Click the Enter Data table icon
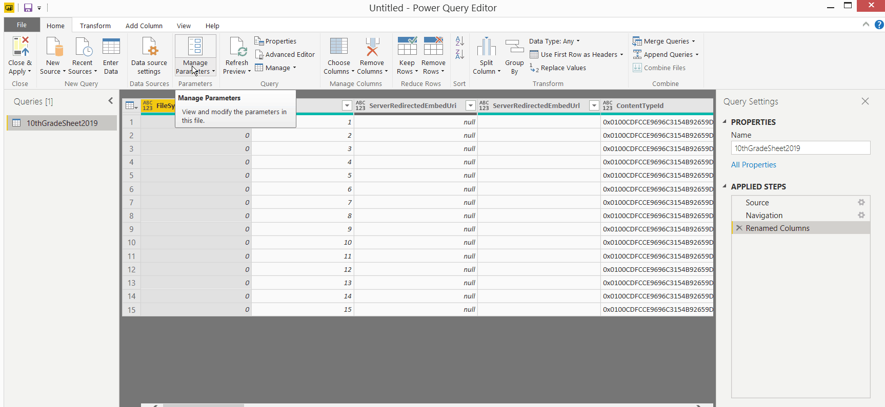 click(x=111, y=46)
